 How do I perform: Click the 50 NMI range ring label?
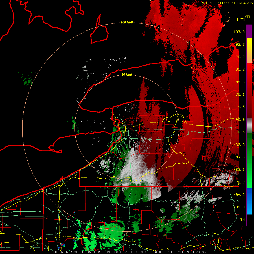[x=127, y=75]
